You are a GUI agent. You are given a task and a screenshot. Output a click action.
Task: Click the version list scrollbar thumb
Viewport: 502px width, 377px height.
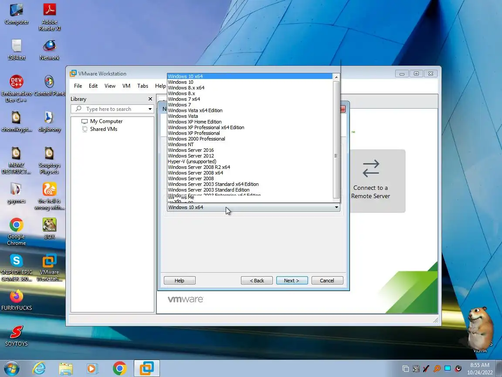tap(336, 140)
